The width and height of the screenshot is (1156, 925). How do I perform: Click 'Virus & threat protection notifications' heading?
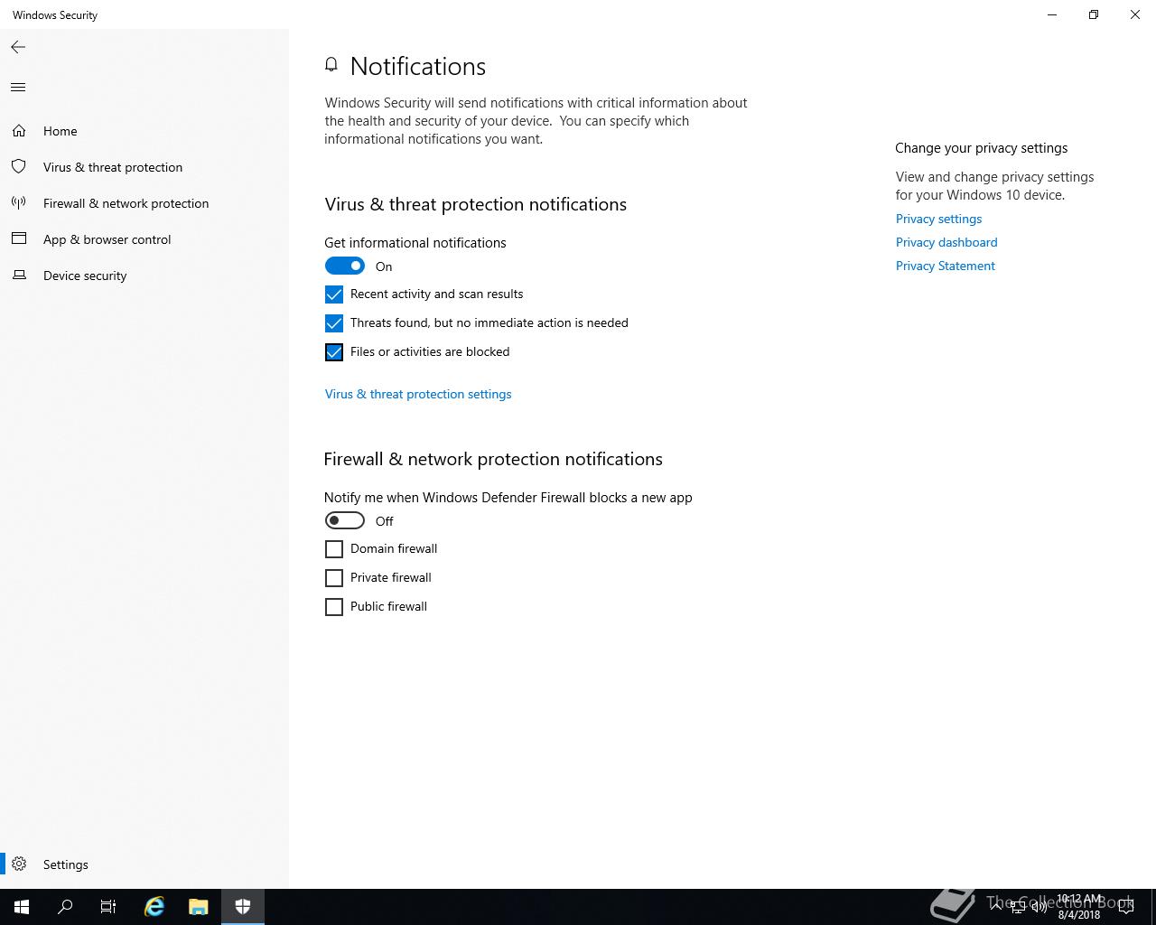[476, 204]
